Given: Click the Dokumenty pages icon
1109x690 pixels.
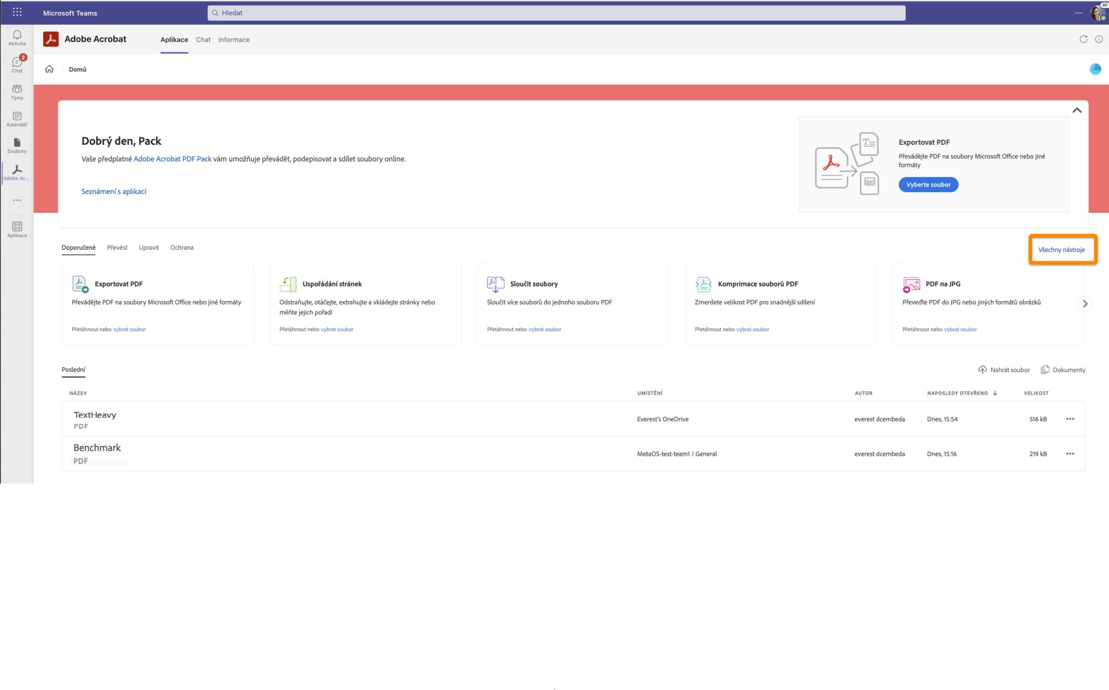Looking at the screenshot, I should coord(1044,369).
